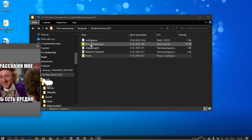252x140 pixels.
Task: Open the Корзина recycle bin desktop icon
Action: [x=6, y=6]
